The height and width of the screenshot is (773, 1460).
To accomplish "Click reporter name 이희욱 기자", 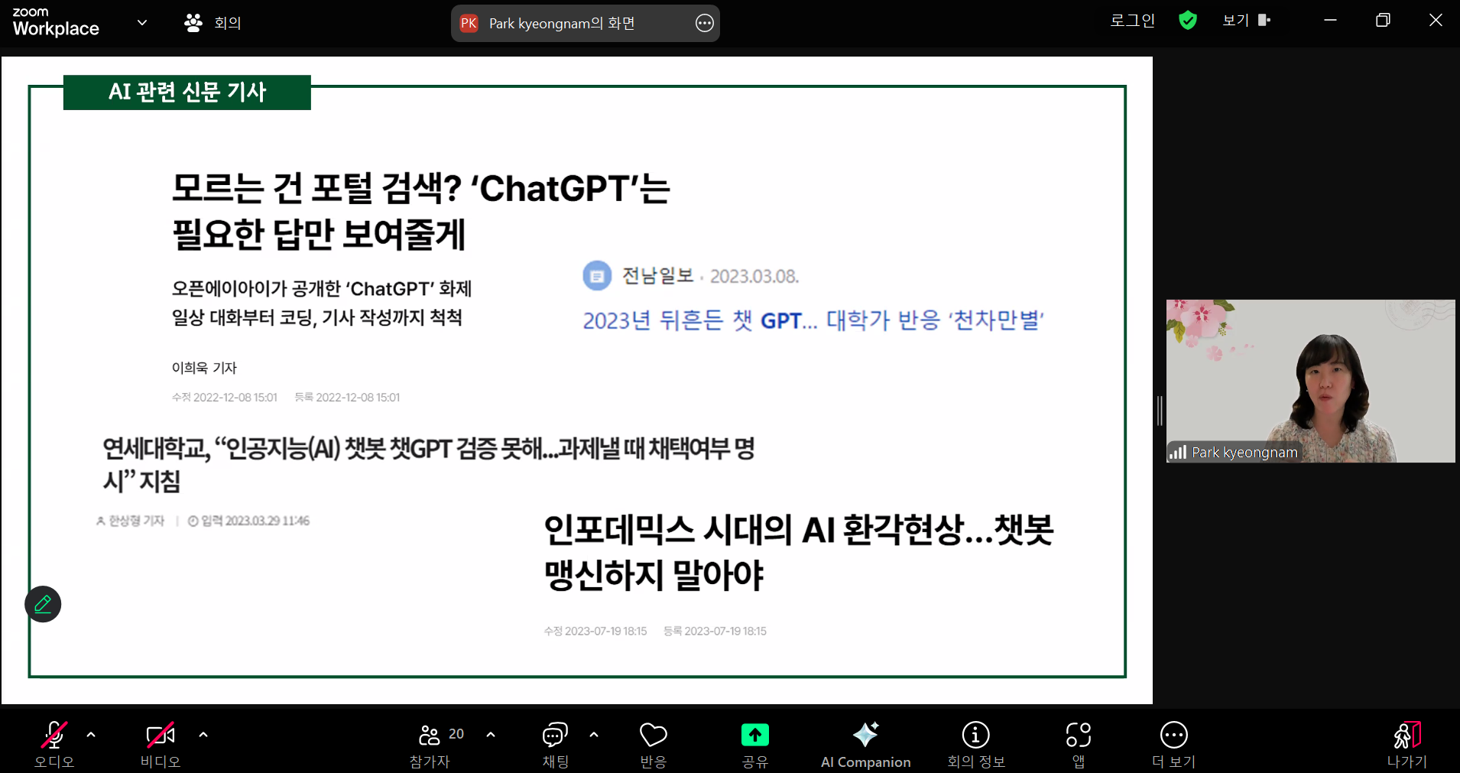I will (x=204, y=368).
